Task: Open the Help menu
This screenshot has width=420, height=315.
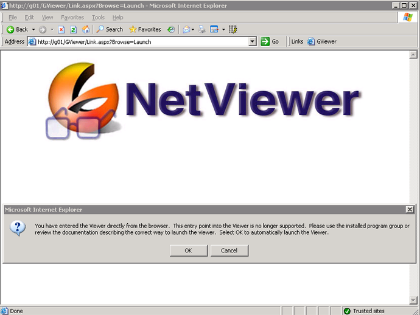Action: (x=117, y=18)
